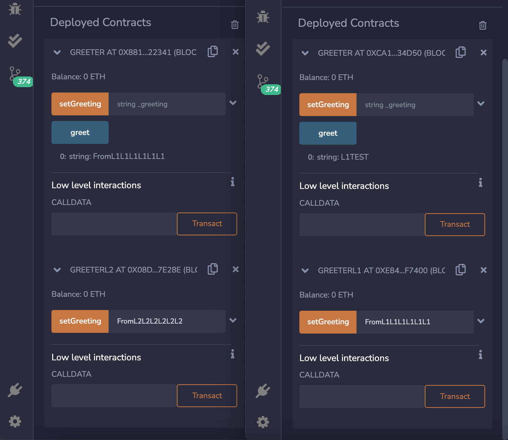This screenshot has width=508, height=440.
Task: Copy address of GREETERL2 AT 0X08D...7E28E
Action: [x=213, y=269]
